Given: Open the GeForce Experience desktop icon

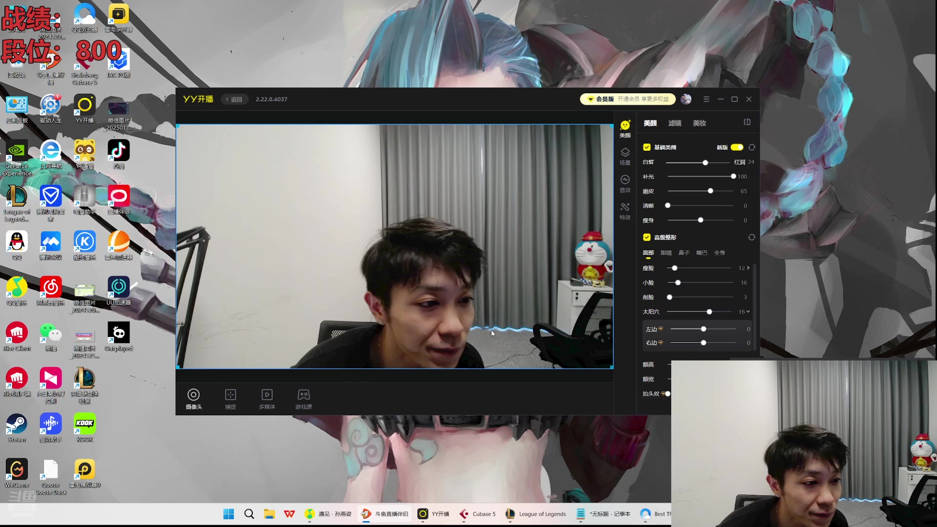Looking at the screenshot, I should pyautogui.click(x=17, y=158).
